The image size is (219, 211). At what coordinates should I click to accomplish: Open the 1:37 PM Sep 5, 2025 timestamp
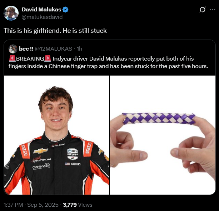click(31, 205)
